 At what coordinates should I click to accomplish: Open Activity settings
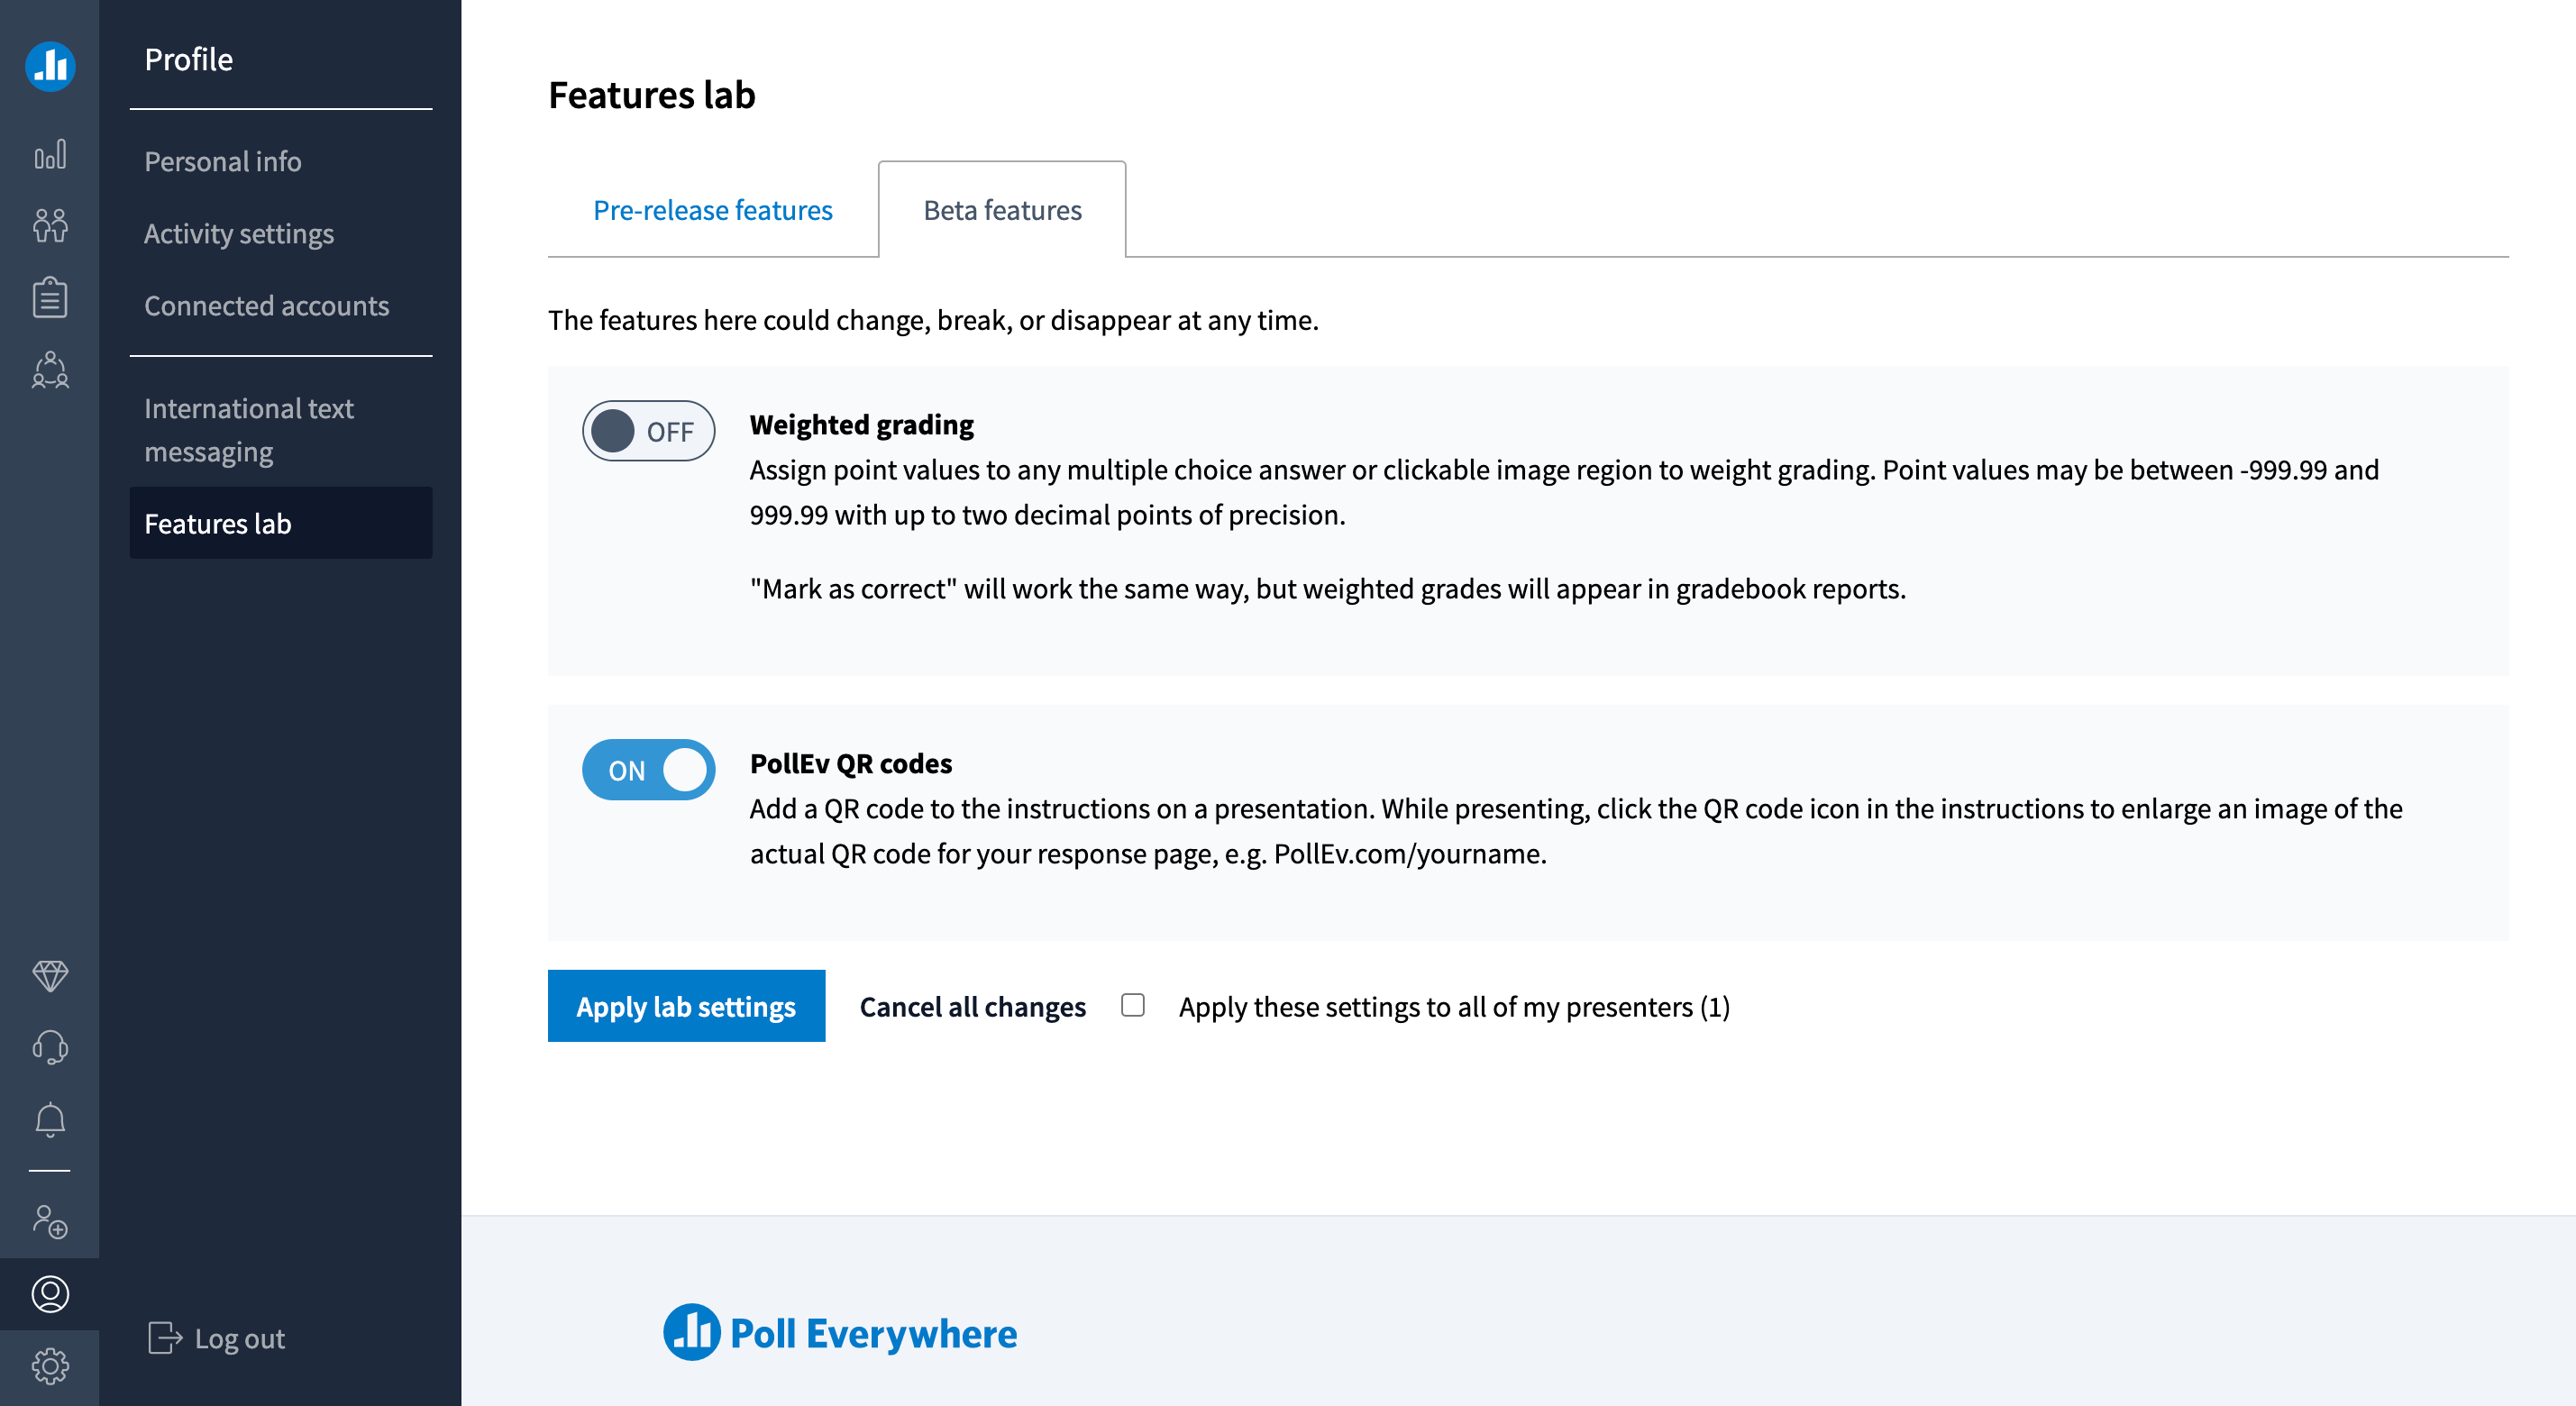pos(238,233)
